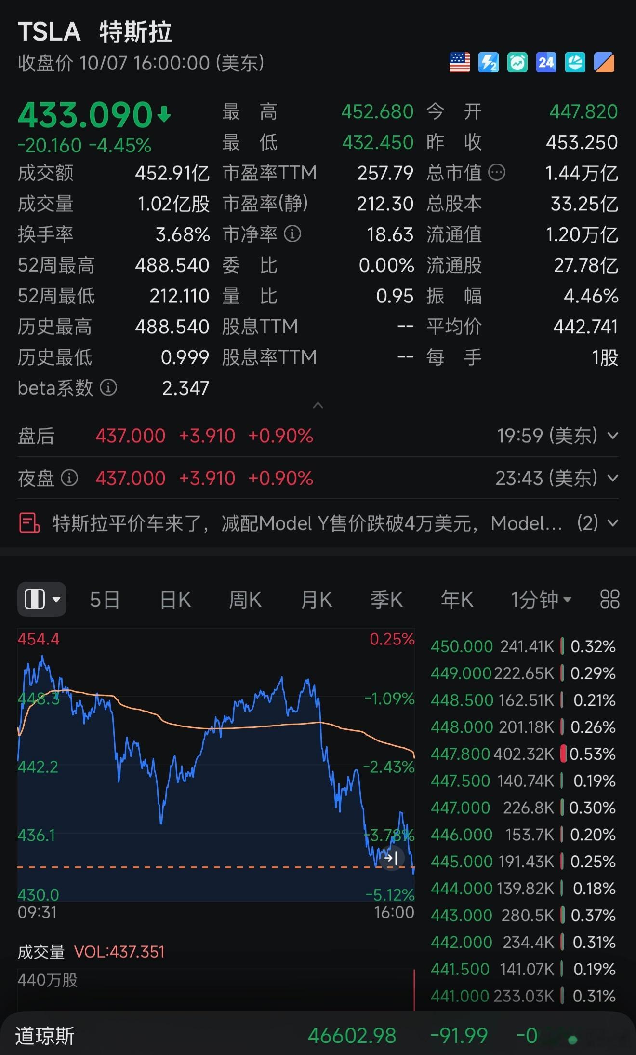
Task: Expand the 盘后 after-hours row chevron
Action: click(x=613, y=436)
